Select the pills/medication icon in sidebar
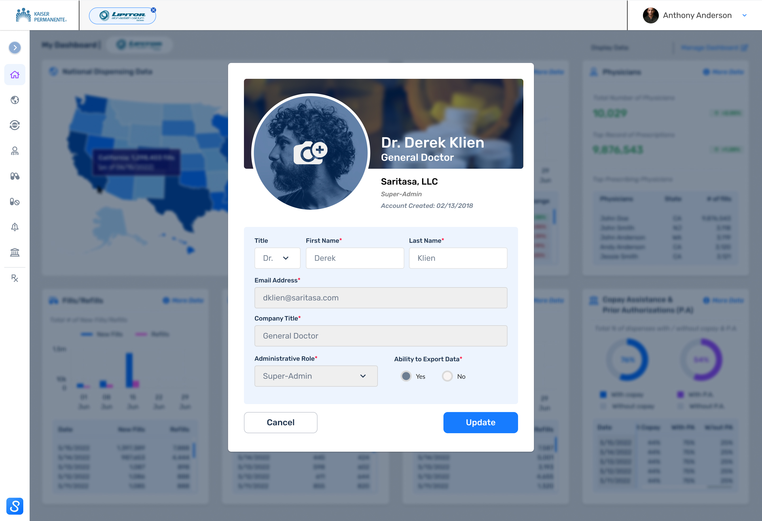 (15, 177)
